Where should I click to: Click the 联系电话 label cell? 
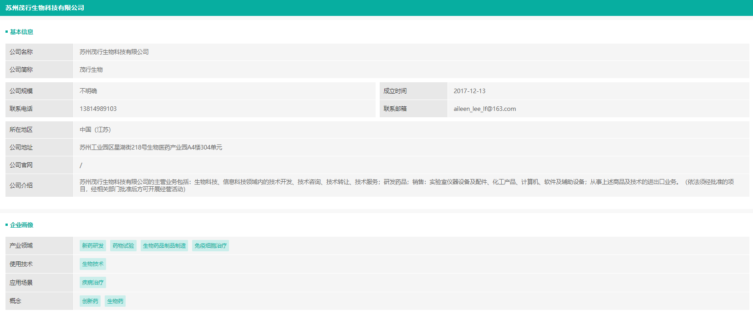(39, 109)
